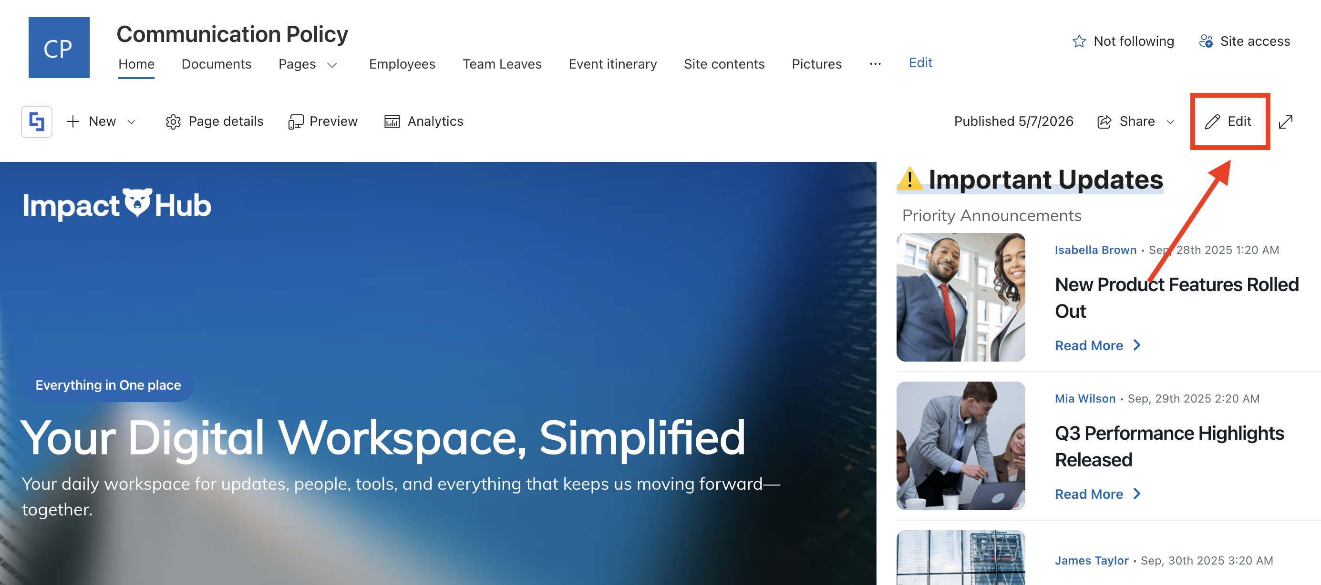Viewport: 1321px width, 585px height.
Task: Click the star icon beside Not following
Action: (x=1079, y=41)
